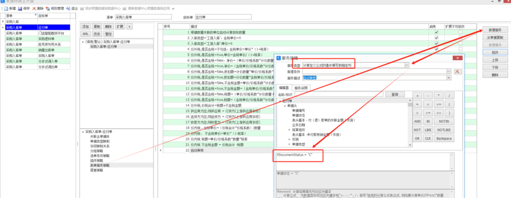Collapse the (停用/默认) 采购入库单-应付单 tree node

click(82, 42)
